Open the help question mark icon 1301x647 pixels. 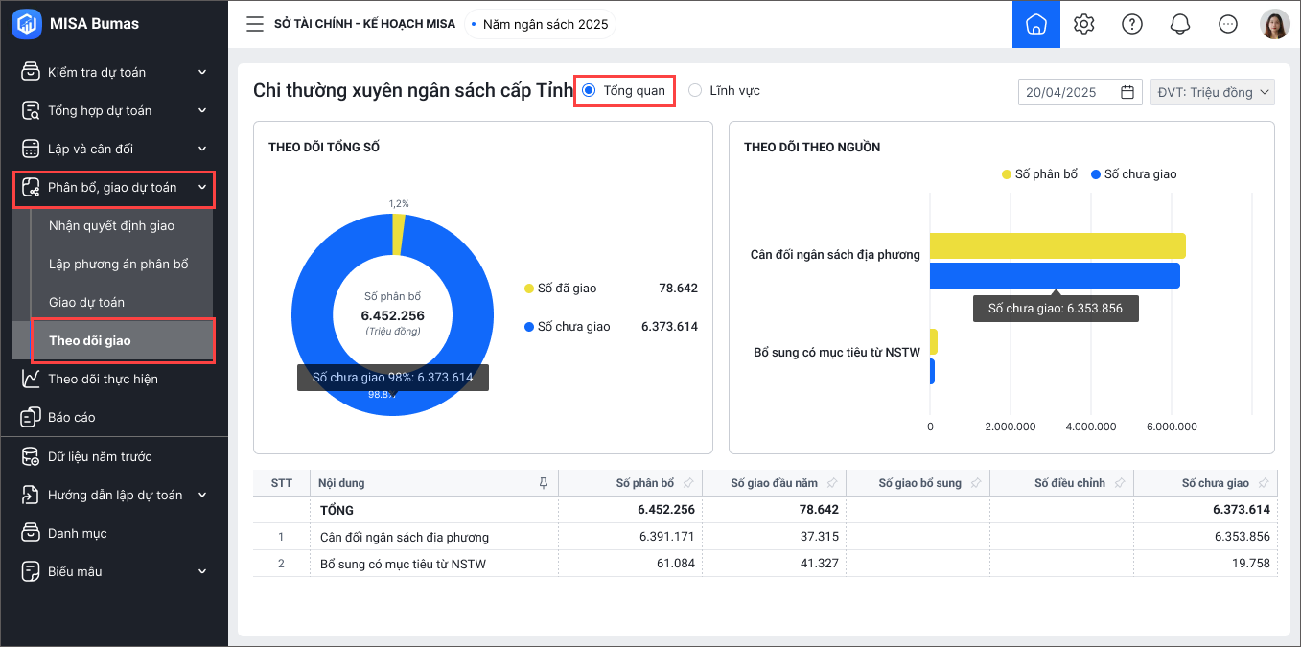click(x=1131, y=24)
